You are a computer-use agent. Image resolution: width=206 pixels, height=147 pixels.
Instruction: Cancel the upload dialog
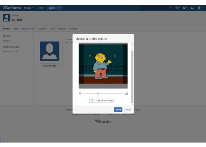[127, 110]
